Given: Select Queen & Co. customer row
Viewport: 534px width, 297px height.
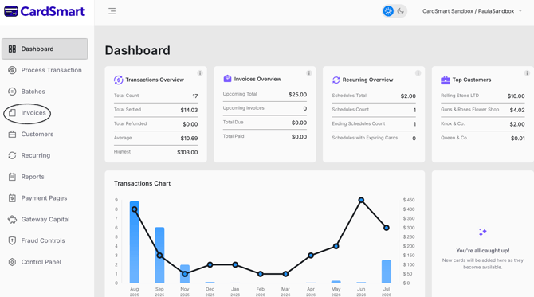Looking at the screenshot, I should 482,138.
